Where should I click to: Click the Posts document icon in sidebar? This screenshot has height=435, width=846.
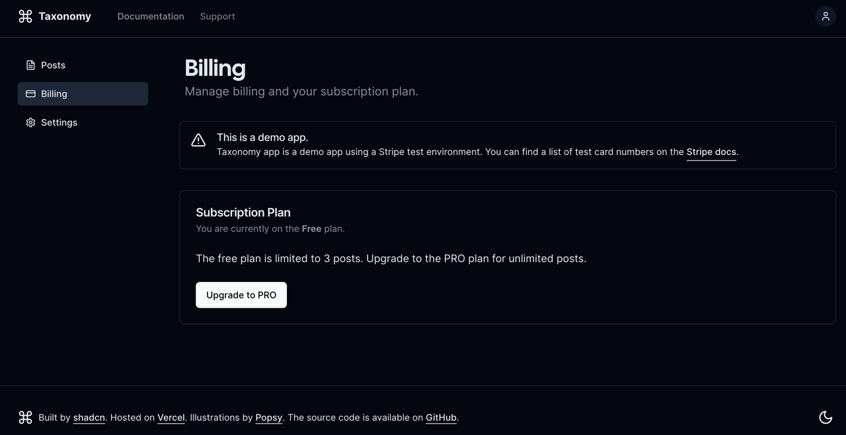point(30,65)
